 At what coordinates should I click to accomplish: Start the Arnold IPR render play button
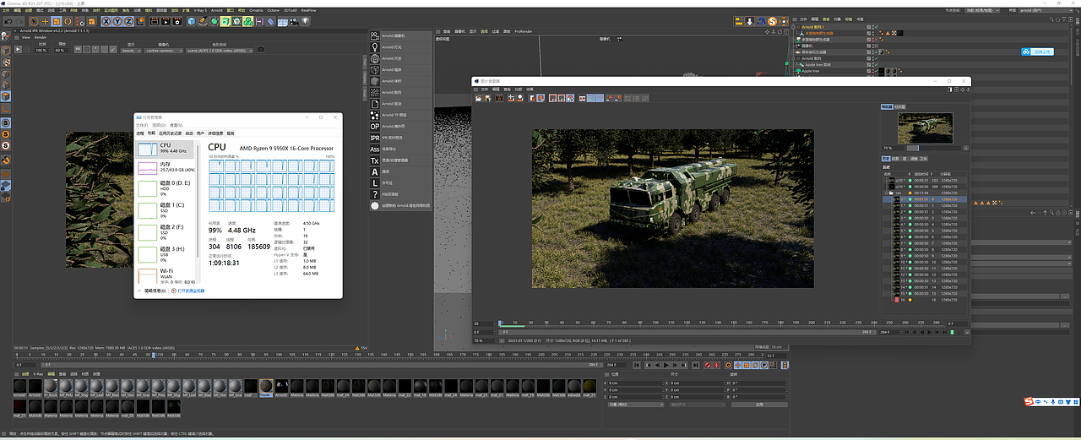[18, 50]
